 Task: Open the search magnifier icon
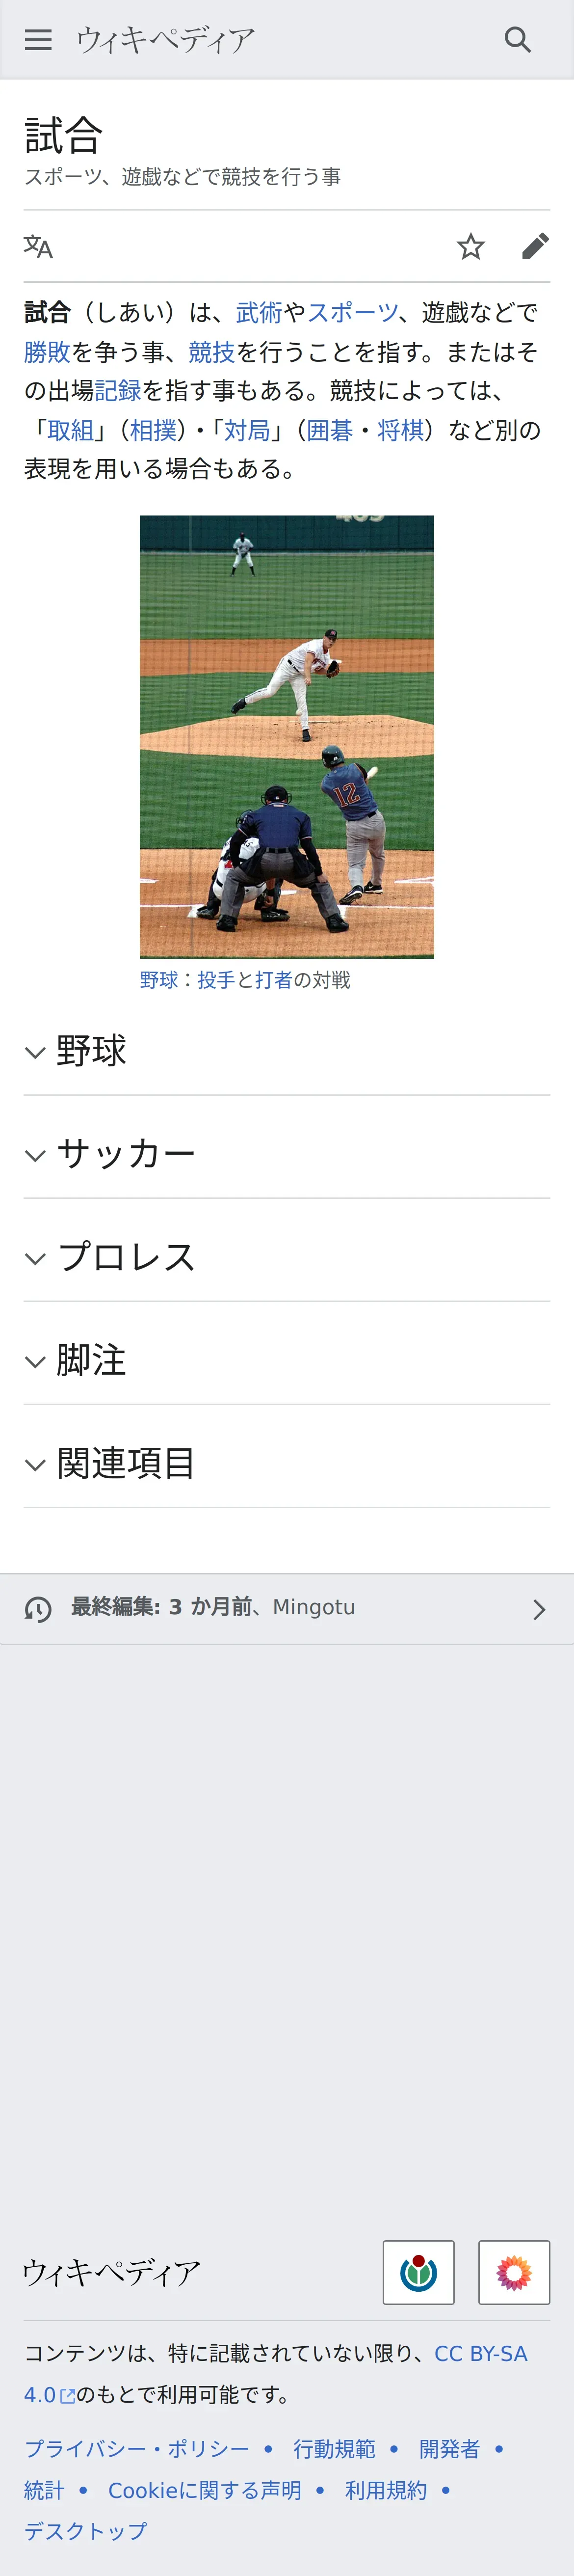[517, 40]
